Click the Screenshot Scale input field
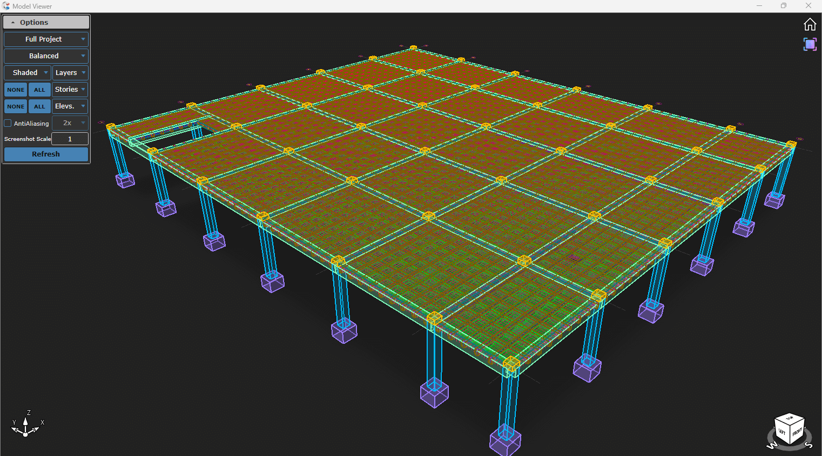822x456 pixels. point(70,139)
